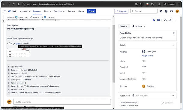The image size is (183, 110).
Task: Go to Projects breadcrumb
Action: pyautogui.click(x=10, y=17)
